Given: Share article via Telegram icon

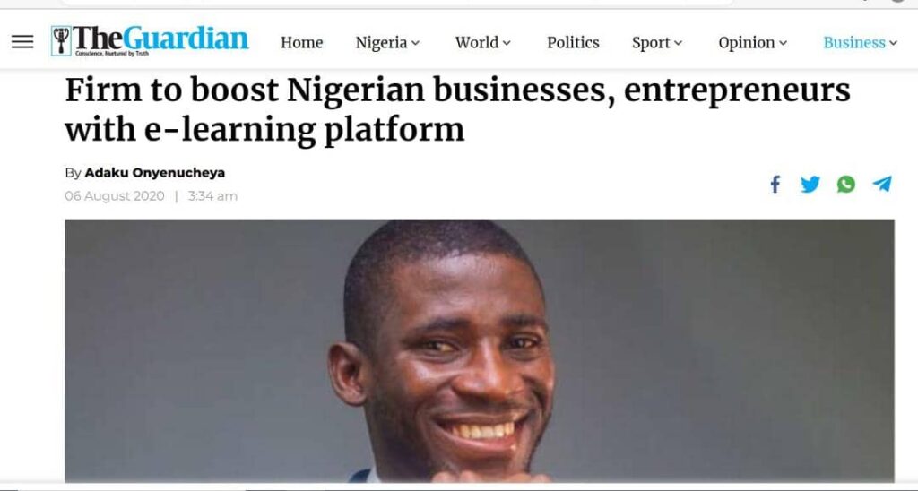Looking at the screenshot, I should [x=882, y=185].
